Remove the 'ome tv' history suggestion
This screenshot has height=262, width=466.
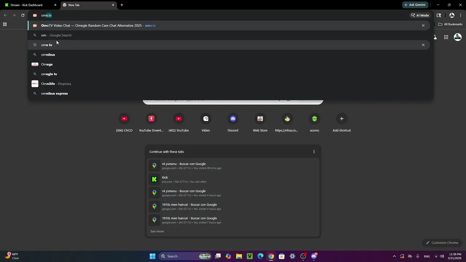click(423, 45)
